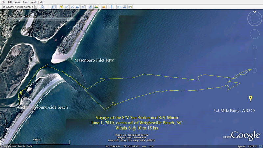Open the View menu

click(17, 2)
